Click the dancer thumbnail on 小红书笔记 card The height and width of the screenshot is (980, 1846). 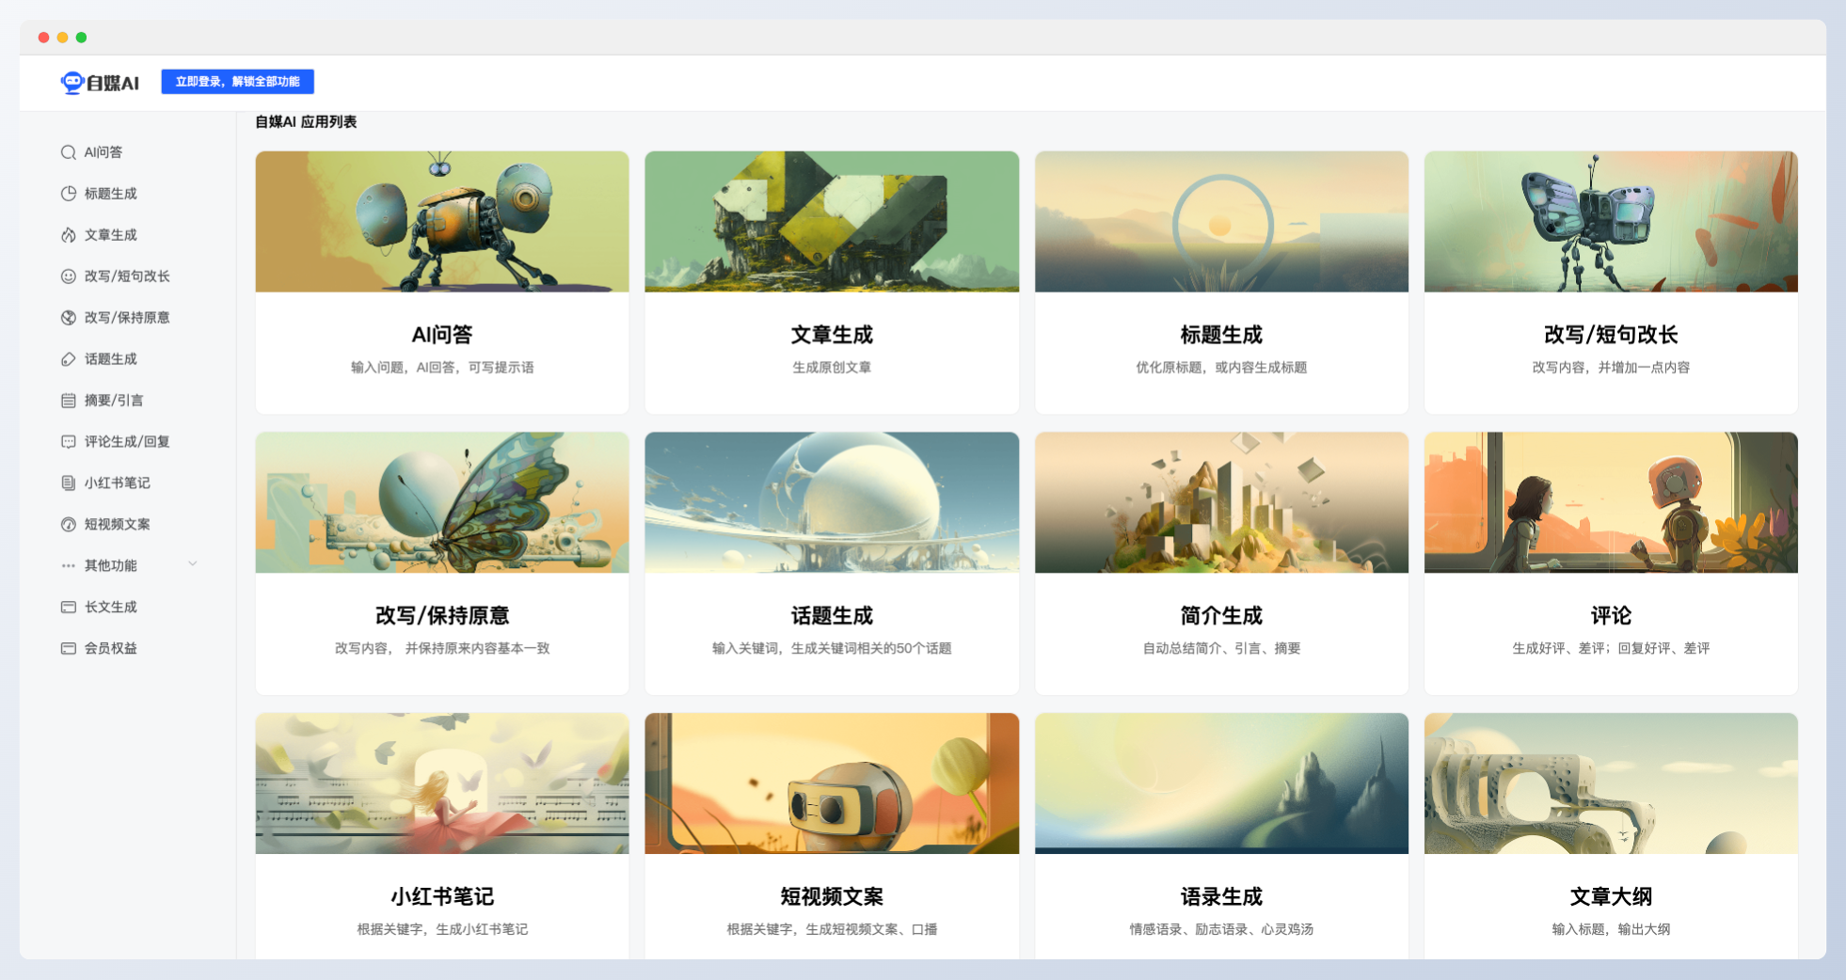(x=441, y=783)
